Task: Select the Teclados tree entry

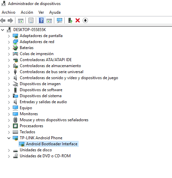Action: 27,132
